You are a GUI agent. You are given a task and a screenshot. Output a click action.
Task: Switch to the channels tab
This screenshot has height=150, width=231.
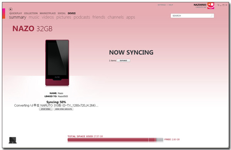[x=115, y=17]
